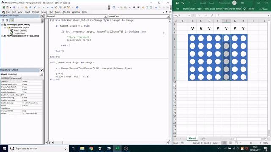Expand the formula bar with its arrow
Image resolution: width=271 pixels, height=152 pixels.
268,16
